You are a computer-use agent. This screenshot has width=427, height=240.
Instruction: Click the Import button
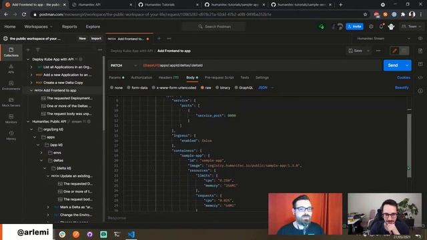tap(96, 39)
